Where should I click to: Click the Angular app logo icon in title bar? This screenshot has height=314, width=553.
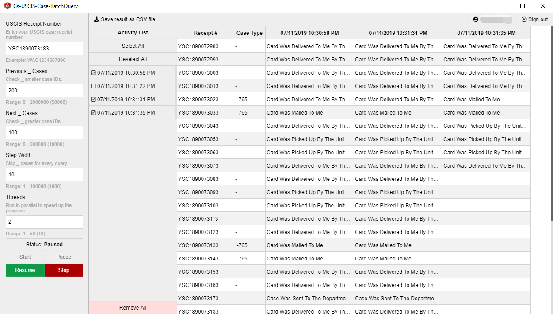coord(7,6)
